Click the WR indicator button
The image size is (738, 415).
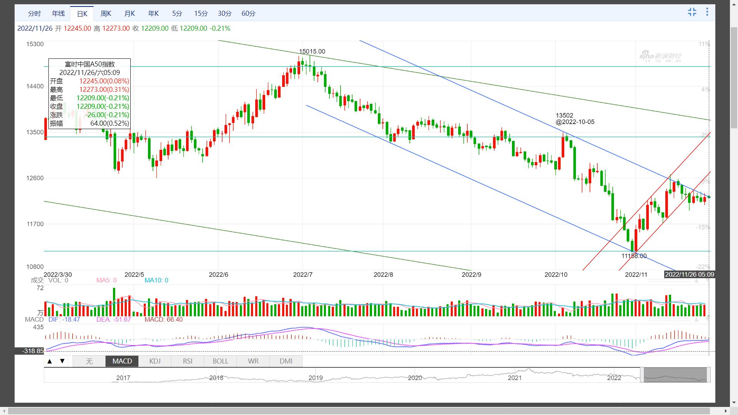(x=253, y=361)
